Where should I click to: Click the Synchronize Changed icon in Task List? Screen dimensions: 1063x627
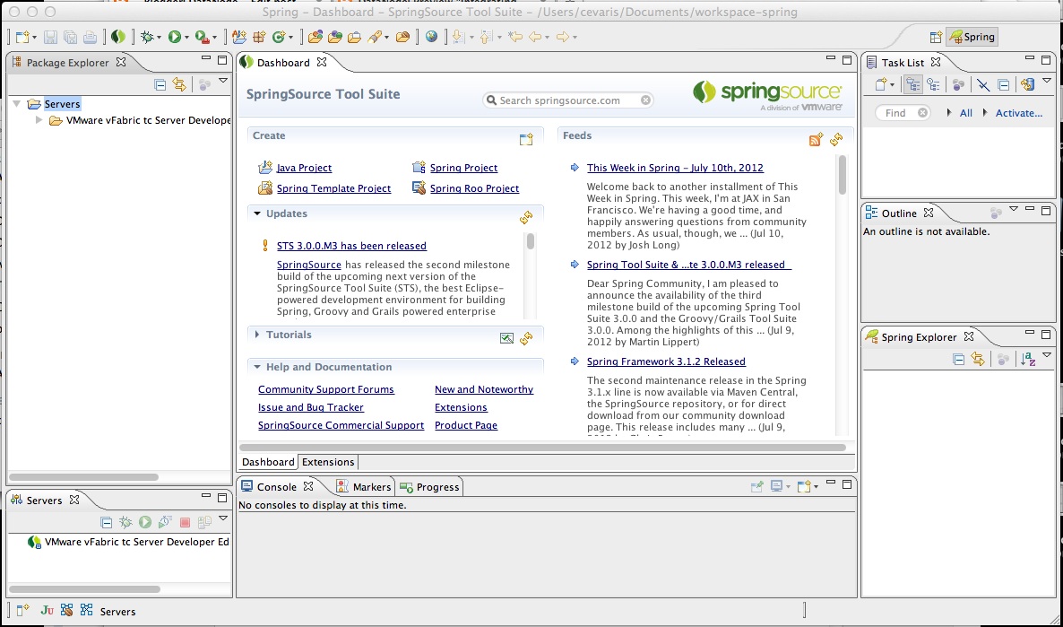click(x=1028, y=85)
